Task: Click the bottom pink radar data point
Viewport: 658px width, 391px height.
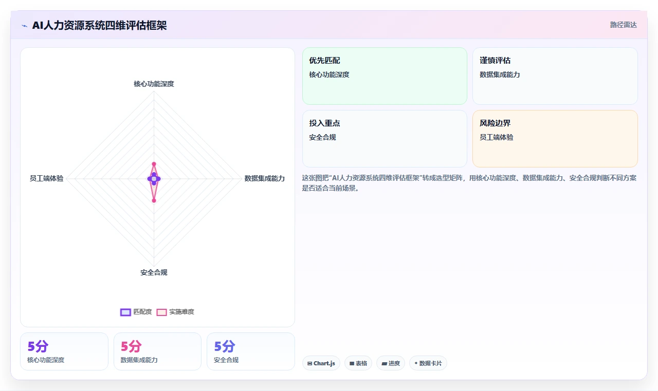Action: 154,200
